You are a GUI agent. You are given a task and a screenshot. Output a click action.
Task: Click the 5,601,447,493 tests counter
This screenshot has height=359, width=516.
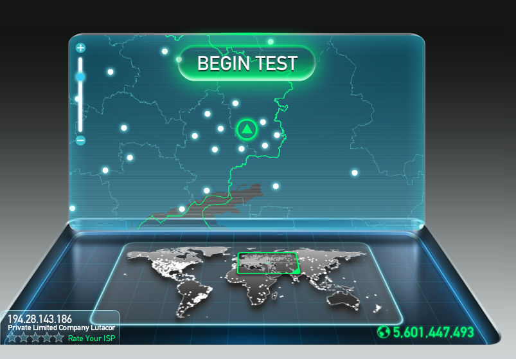point(433,333)
